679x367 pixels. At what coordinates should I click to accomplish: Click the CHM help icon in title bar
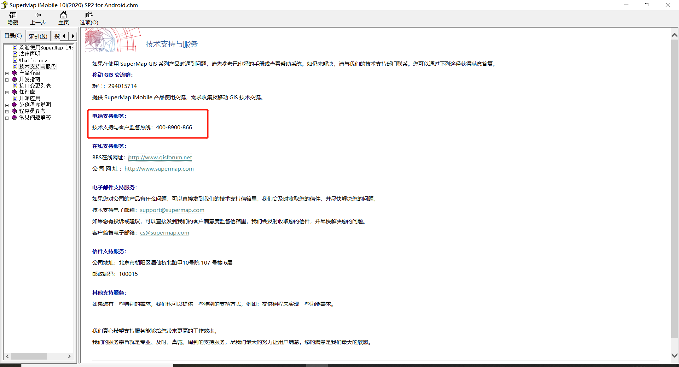pyautogui.click(x=4, y=5)
